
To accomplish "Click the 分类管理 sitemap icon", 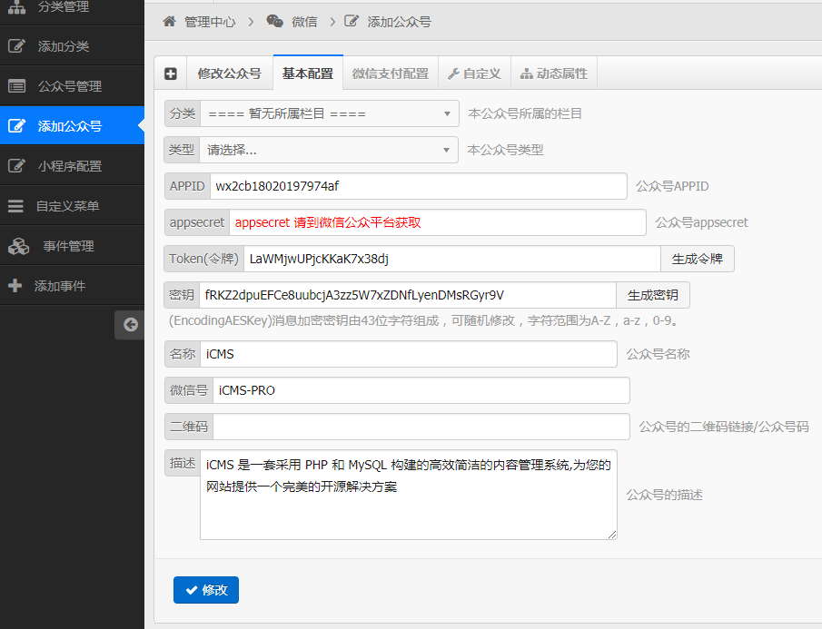I will (x=16, y=7).
